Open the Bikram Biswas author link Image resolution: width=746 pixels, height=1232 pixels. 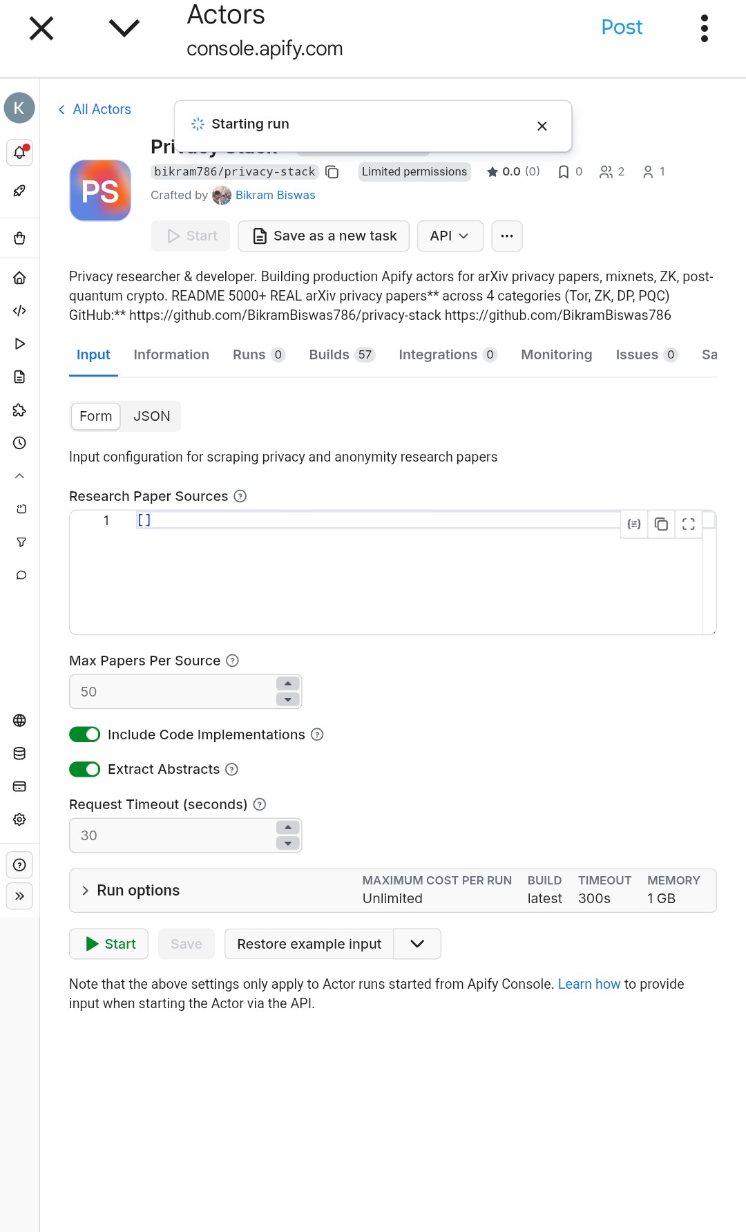tap(275, 196)
